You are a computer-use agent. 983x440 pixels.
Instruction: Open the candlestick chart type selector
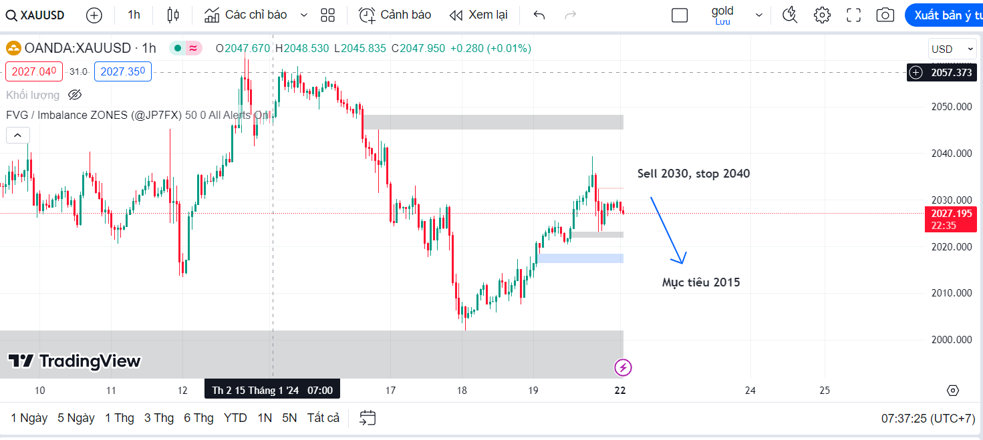point(173,15)
